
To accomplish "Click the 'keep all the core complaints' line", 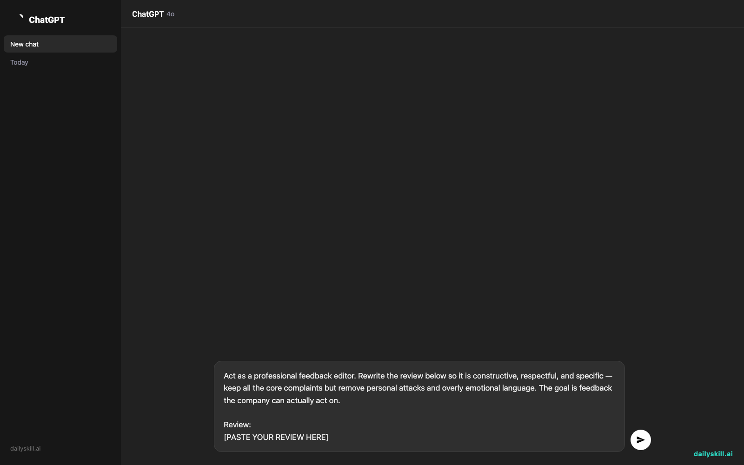I will click(x=418, y=388).
